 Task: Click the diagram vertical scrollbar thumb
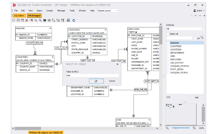pos(161,35)
